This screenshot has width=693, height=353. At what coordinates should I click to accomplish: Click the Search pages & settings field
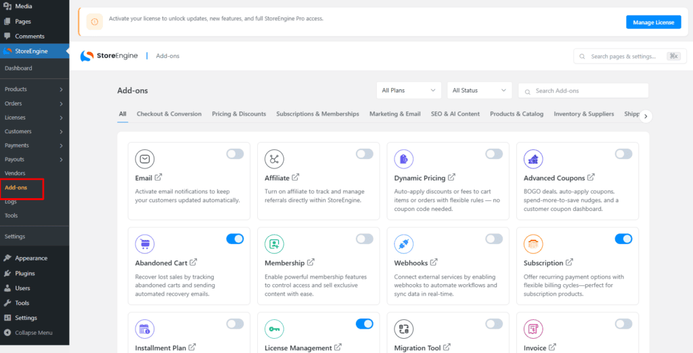pyautogui.click(x=630, y=56)
